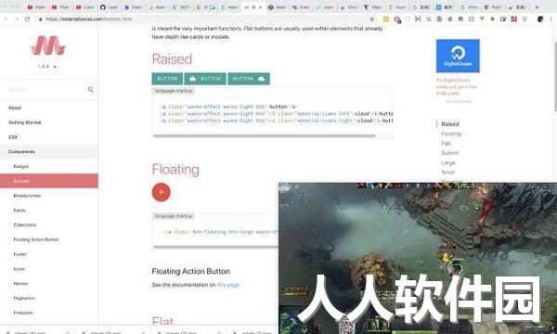This screenshot has height=334, width=557.
Task: Open the Icons sidebar entry
Action: [48, 269]
